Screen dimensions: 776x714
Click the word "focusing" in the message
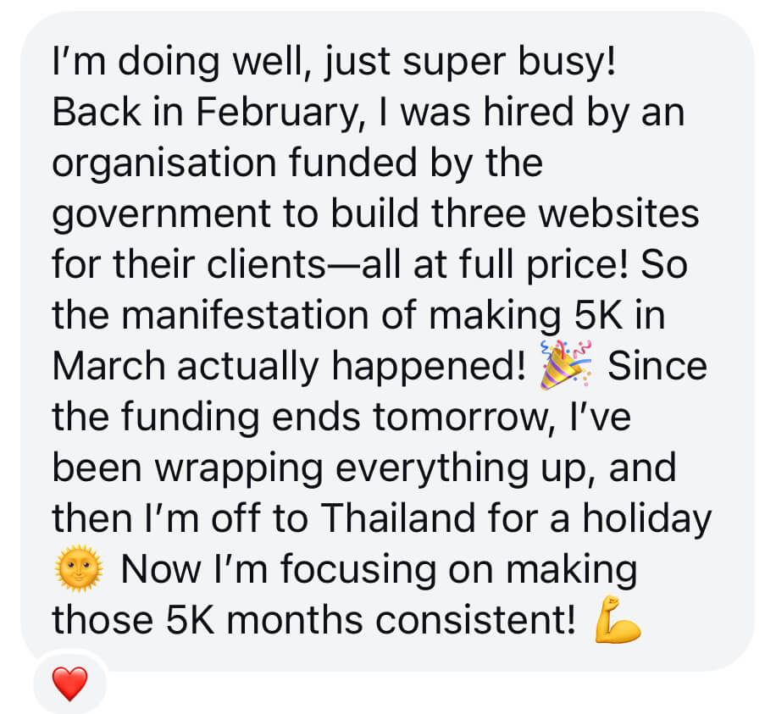pos(359,569)
